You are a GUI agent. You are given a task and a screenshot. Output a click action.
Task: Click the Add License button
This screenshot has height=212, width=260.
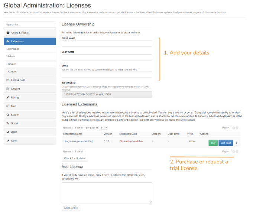click(71, 208)
